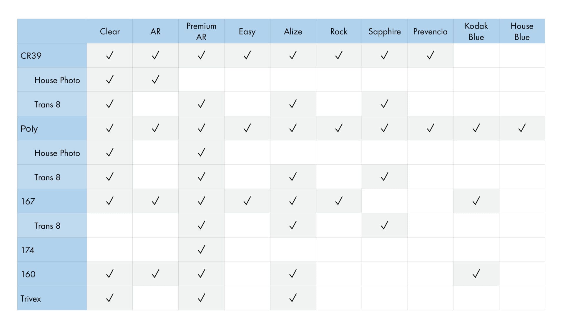Select the 174 row label
The height and width of the screenshot is (333, 565).
click(28, 250)
